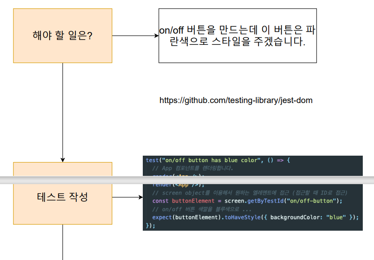374x260 pixels.
Task: Click the code screenshot with the test function
Action: [253, 193]
